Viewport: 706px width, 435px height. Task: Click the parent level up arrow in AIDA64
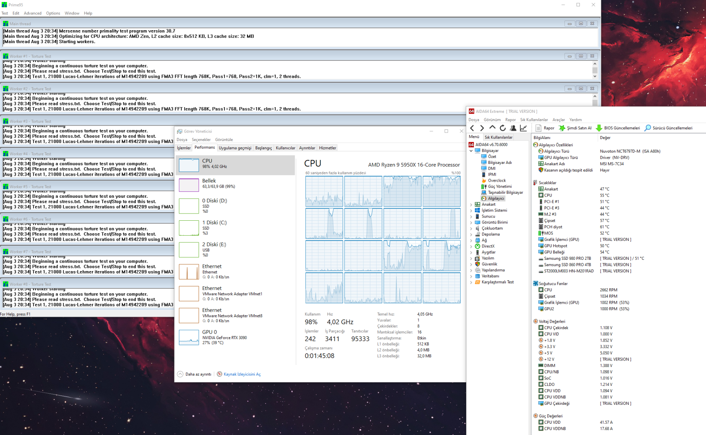click(x=492, y=128)
